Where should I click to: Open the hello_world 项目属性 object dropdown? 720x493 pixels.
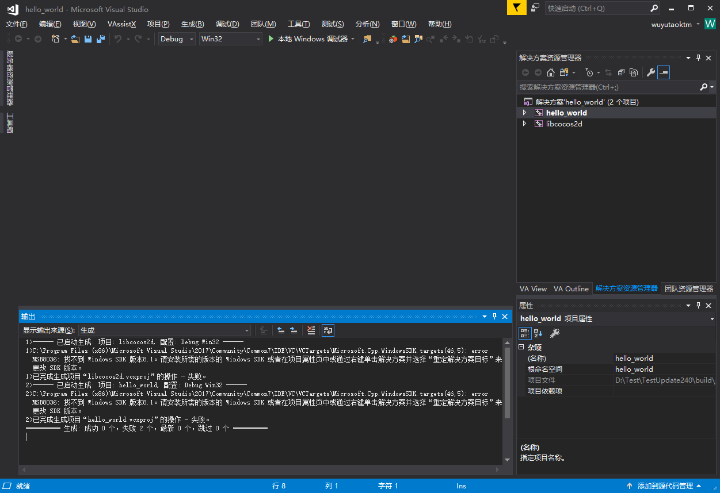click(x=713, y=319)
